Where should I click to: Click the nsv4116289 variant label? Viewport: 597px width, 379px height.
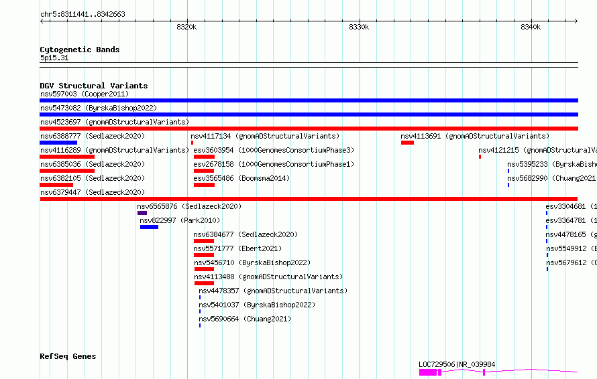coord(115,150)
